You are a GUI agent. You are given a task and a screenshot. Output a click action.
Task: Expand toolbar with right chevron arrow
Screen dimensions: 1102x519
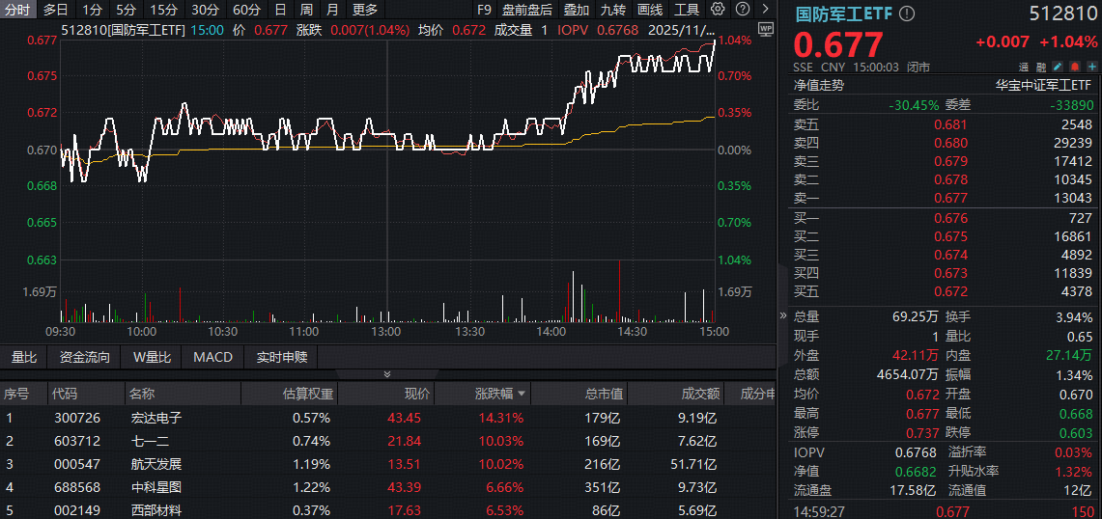coord(765,10)
